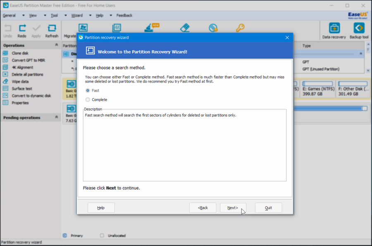Refresh the disk list via toolbar
This screenshot has width=372, height=246.
(x=52, y=31)
